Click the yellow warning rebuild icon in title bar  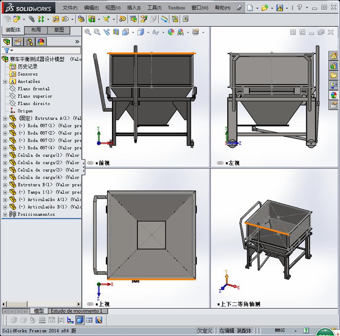(280, 8)
